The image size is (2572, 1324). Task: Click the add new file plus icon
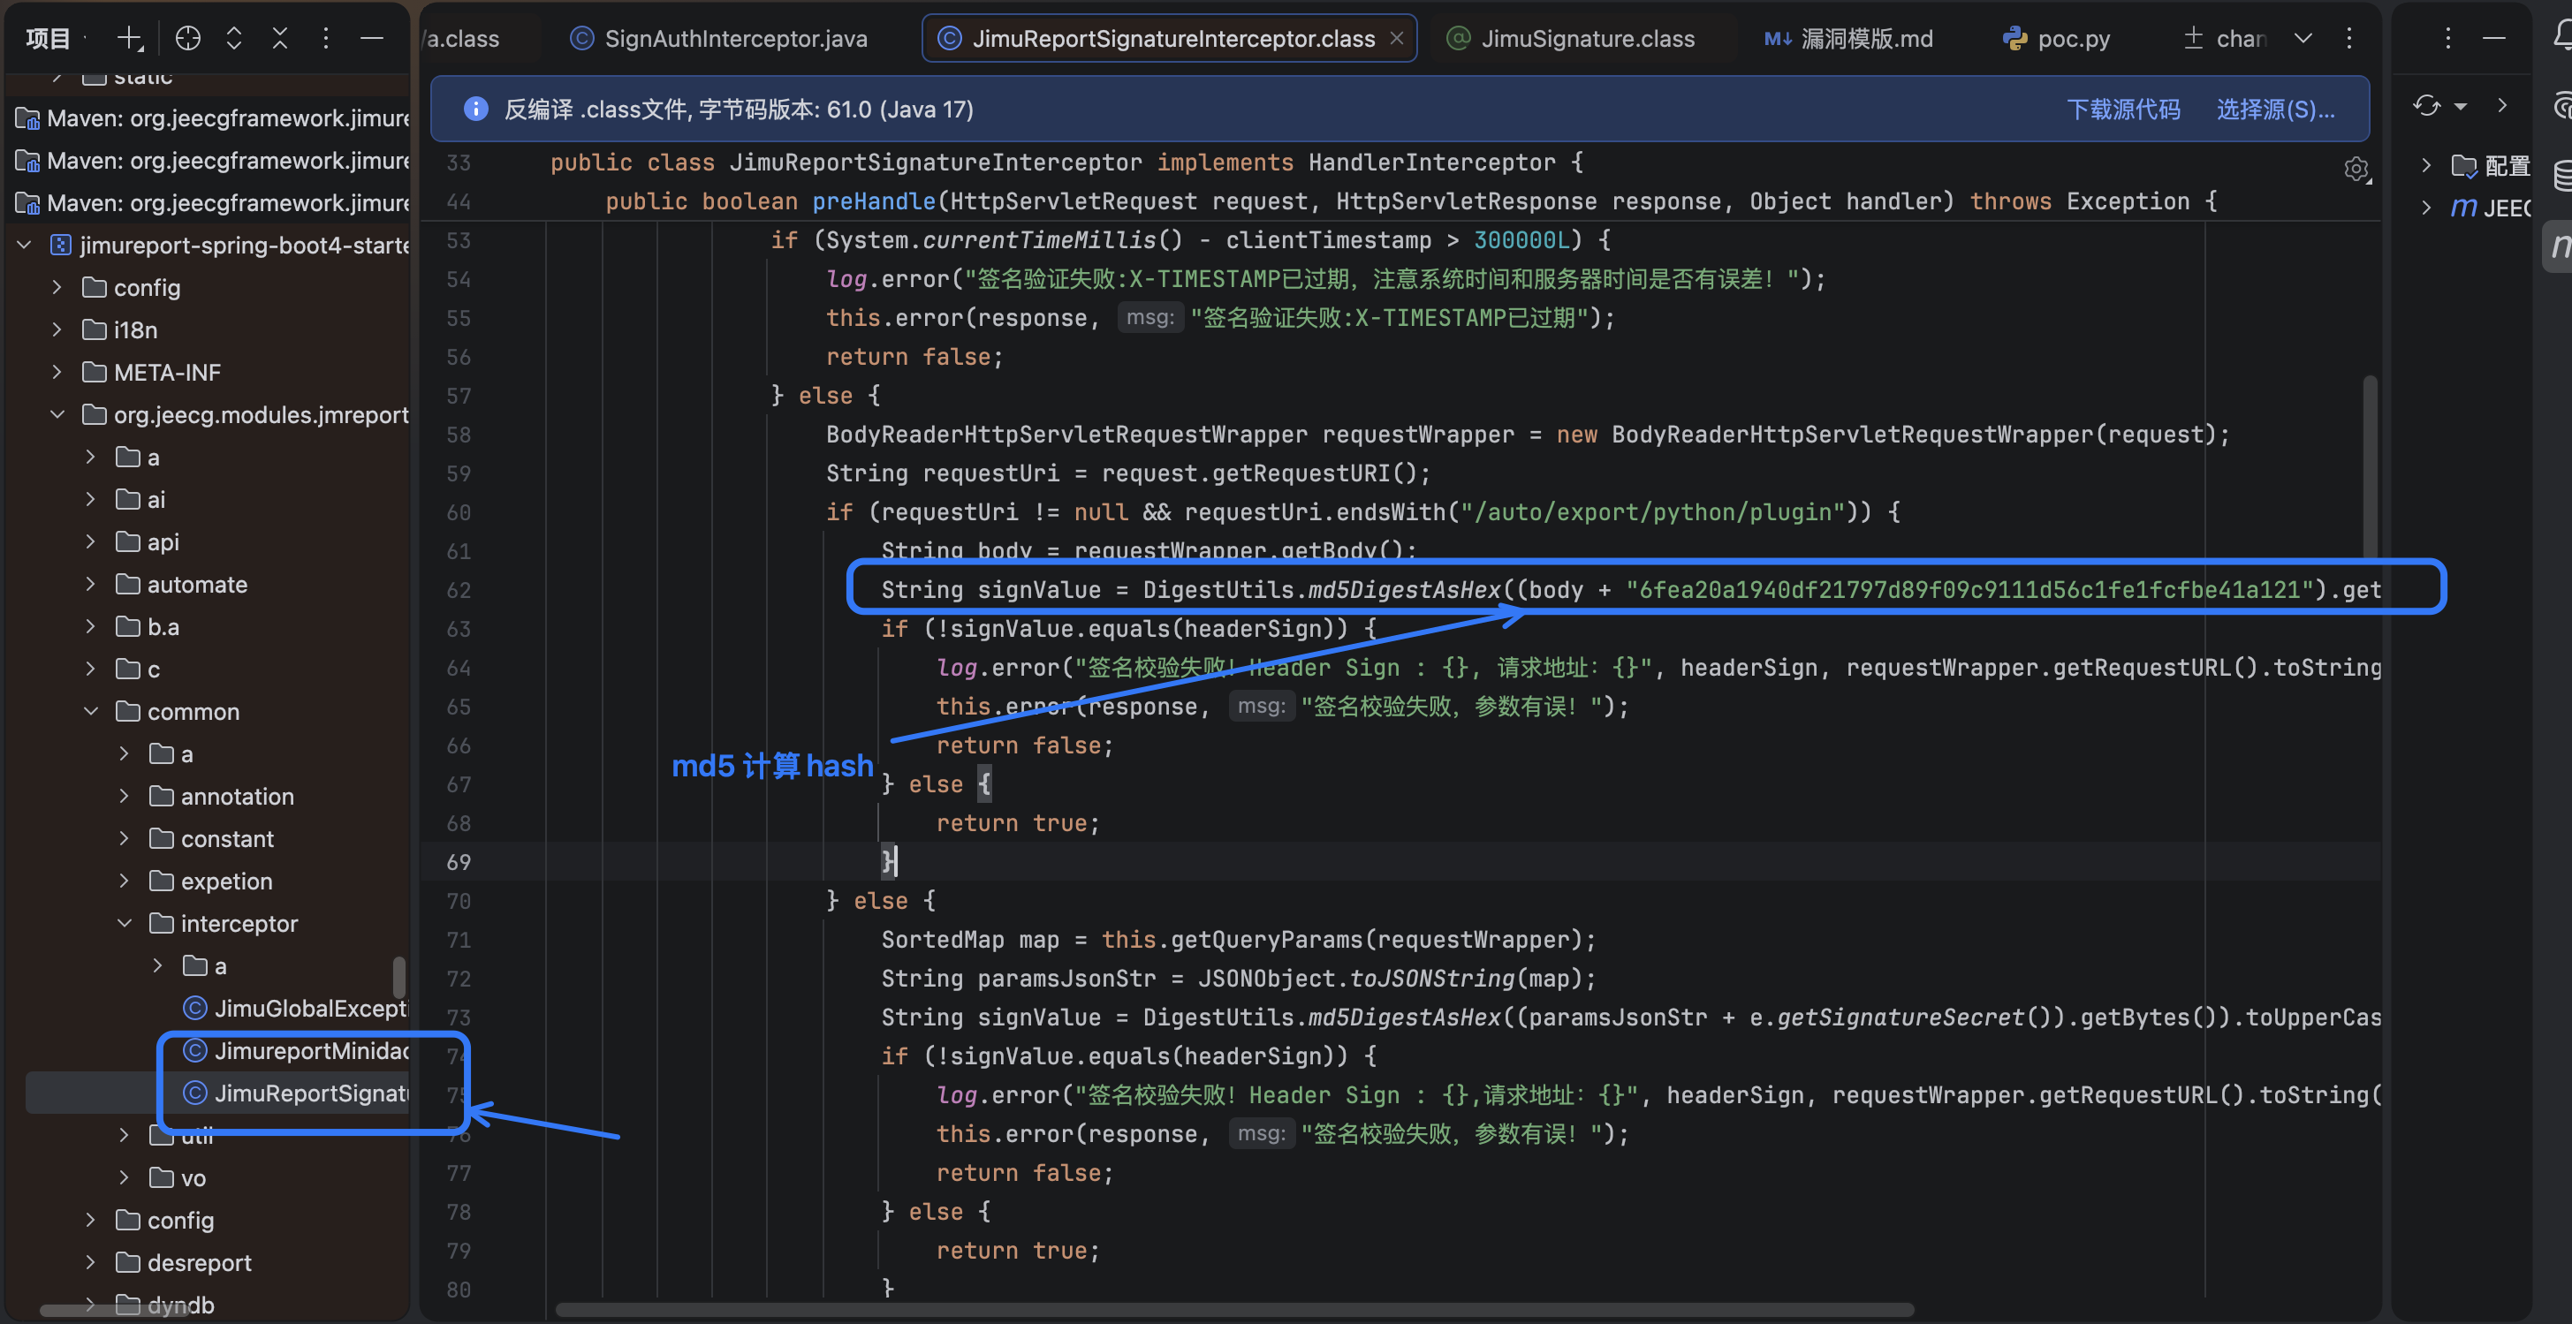tap(130, 39)
